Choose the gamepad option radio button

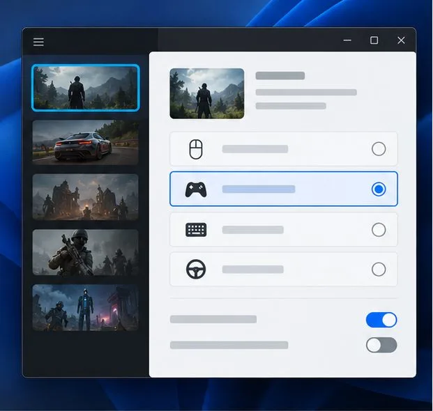coord(379,189)
